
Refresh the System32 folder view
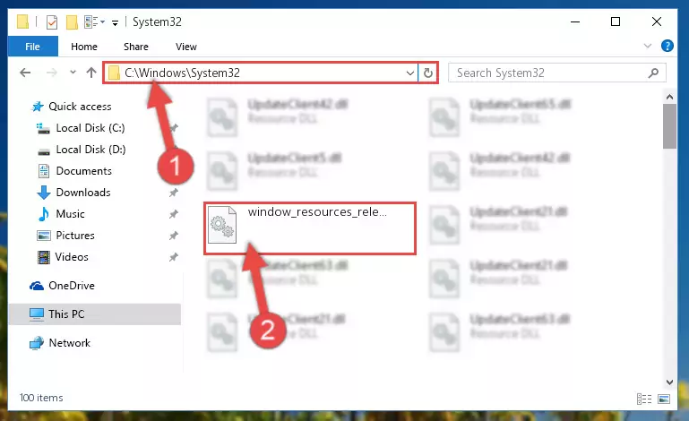[x=428, y=73]
